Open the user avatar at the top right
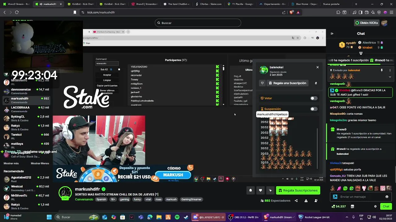Image resolution: width=396 pixels, height=222 pixels. (385, 23)
